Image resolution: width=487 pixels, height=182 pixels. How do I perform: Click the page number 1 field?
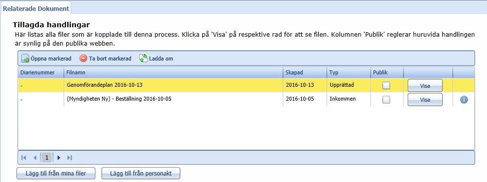[47, 158]
